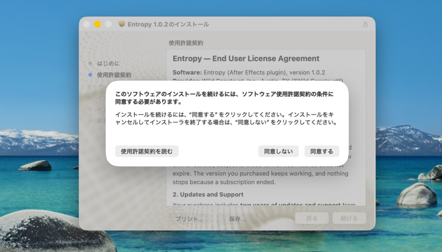Viewport: 442px width, 252px height.
Task: Select the はじめに step in sidebar
Action: point(108,63)
